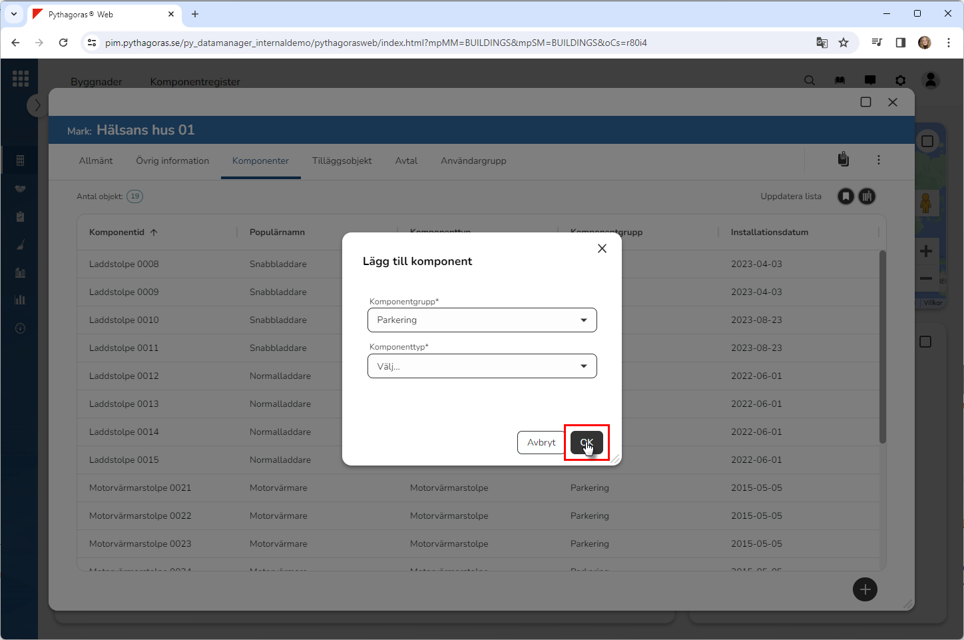Click the column chooser bars icon
Image resolution: width=964 pixels, height=640 pixels.
coord(867,196)
